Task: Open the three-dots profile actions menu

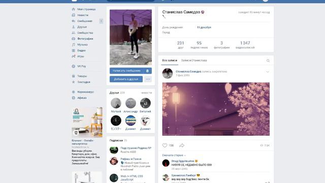Action: [x=148, y=79]
